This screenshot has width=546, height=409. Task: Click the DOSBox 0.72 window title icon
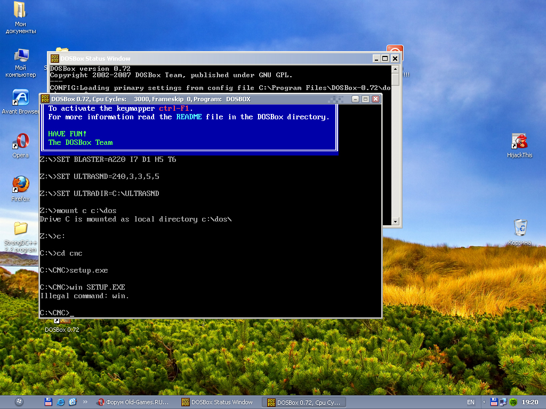(x=45, y=99)
